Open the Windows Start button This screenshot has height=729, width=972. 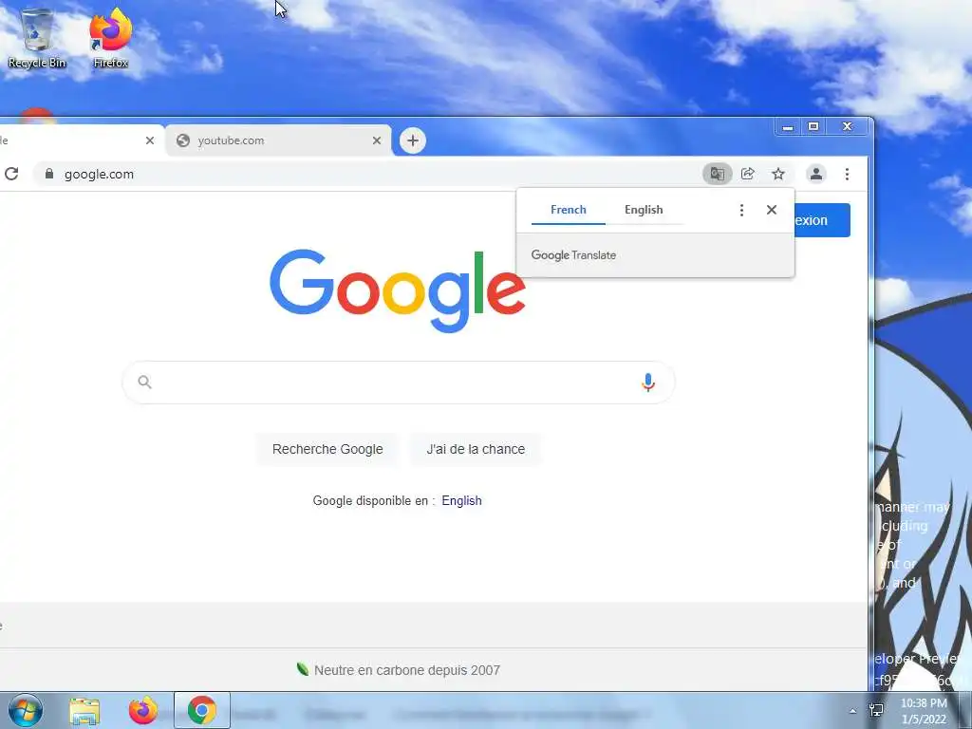point(26,710)
